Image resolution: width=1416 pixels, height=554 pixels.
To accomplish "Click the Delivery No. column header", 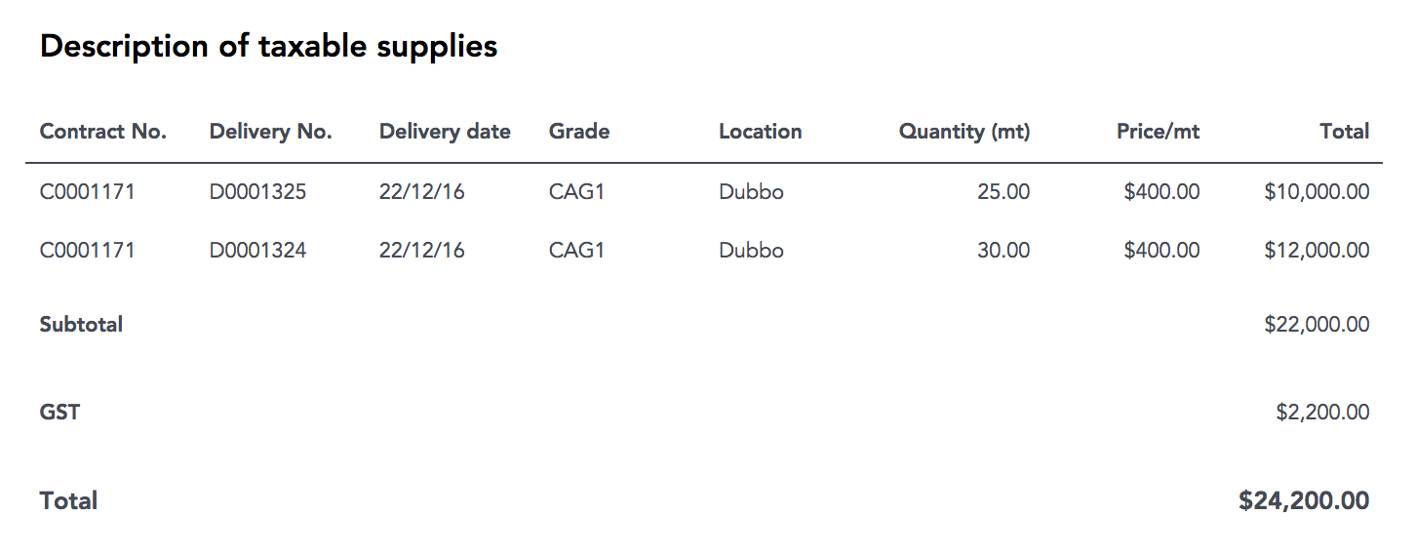I will coord(271,132).
